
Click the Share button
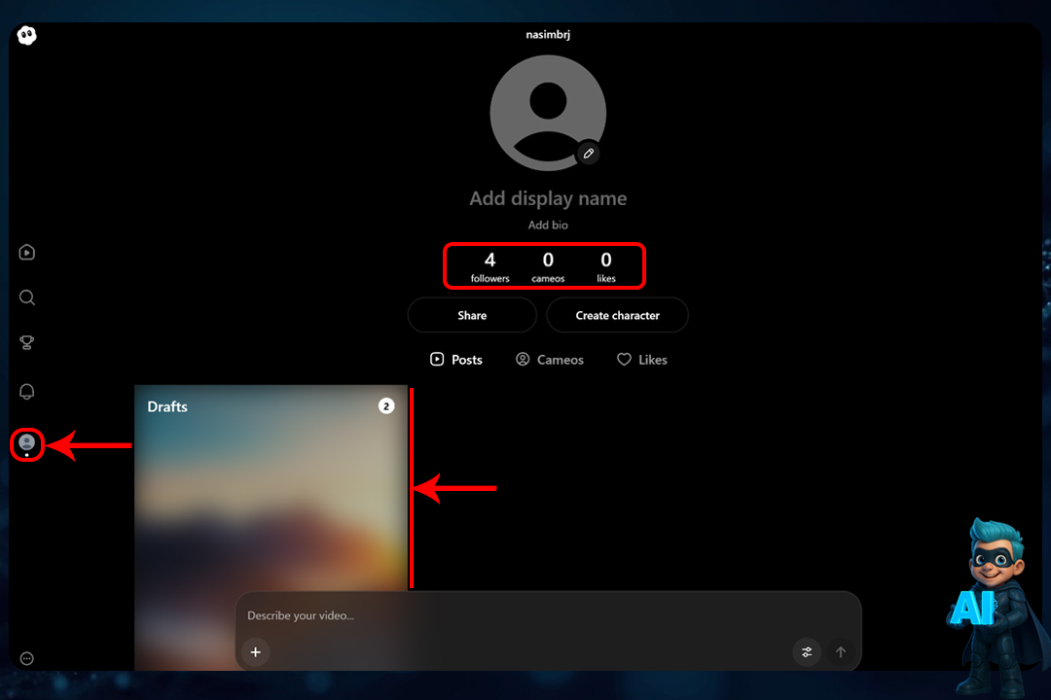click(x=471, y=315)
